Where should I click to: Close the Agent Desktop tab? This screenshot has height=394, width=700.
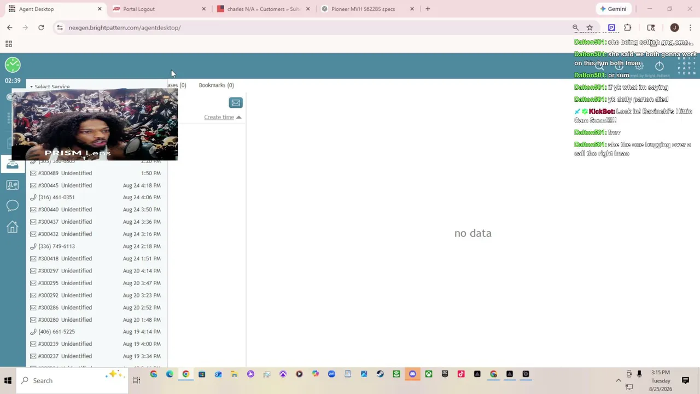(100, 9)
